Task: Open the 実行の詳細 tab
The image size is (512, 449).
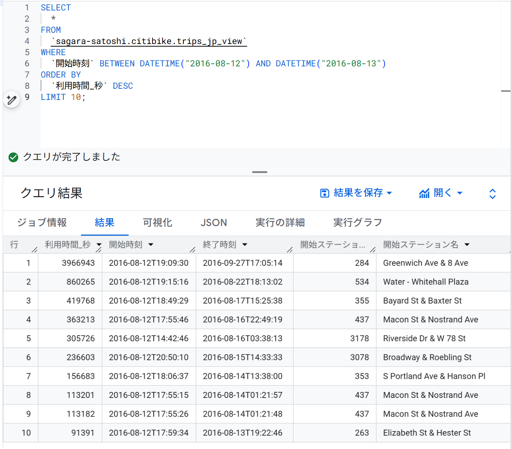Action: tap(280, 223)
